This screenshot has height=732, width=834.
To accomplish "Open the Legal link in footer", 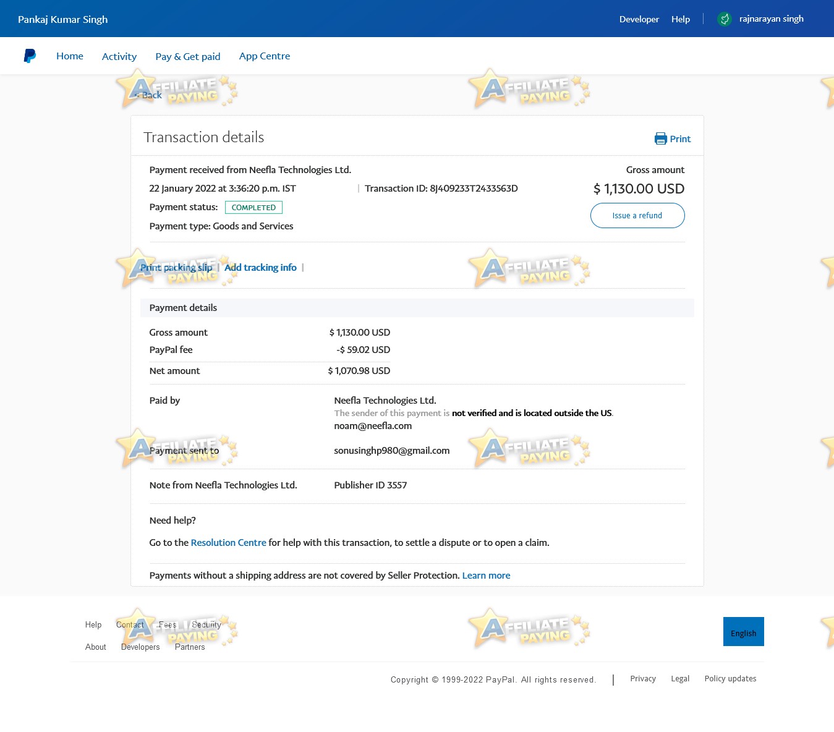I will (x=680, y=679).
